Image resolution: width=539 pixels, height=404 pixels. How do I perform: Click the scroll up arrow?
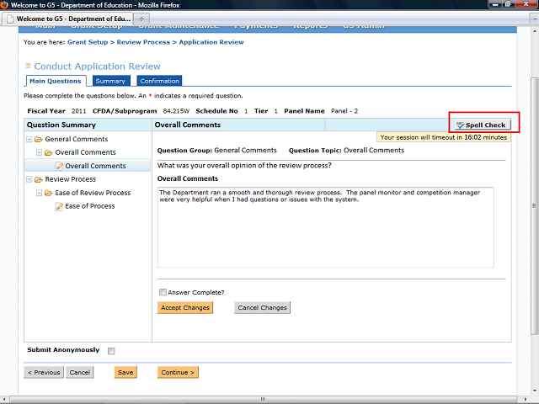coord(534,31)
